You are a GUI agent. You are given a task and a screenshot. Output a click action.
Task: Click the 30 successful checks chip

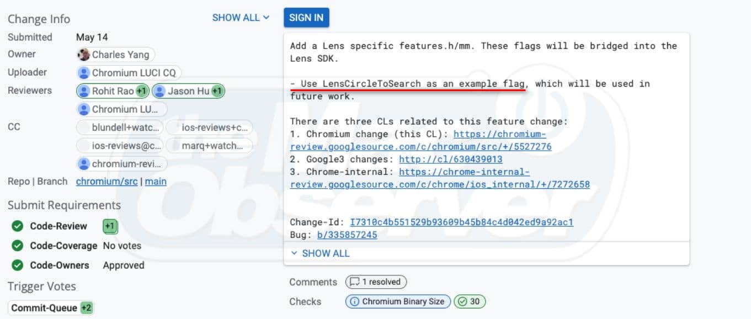(x=470, y=302)
